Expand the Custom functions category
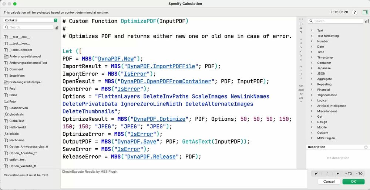370x190 pixels. [x=312, y=132]
